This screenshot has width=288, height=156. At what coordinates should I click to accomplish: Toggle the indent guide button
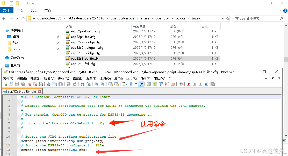coord(141,84)
